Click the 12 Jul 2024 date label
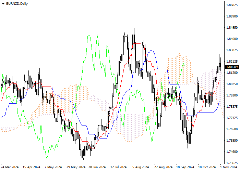This screenshot has height=171, width=240. [119, 167]
